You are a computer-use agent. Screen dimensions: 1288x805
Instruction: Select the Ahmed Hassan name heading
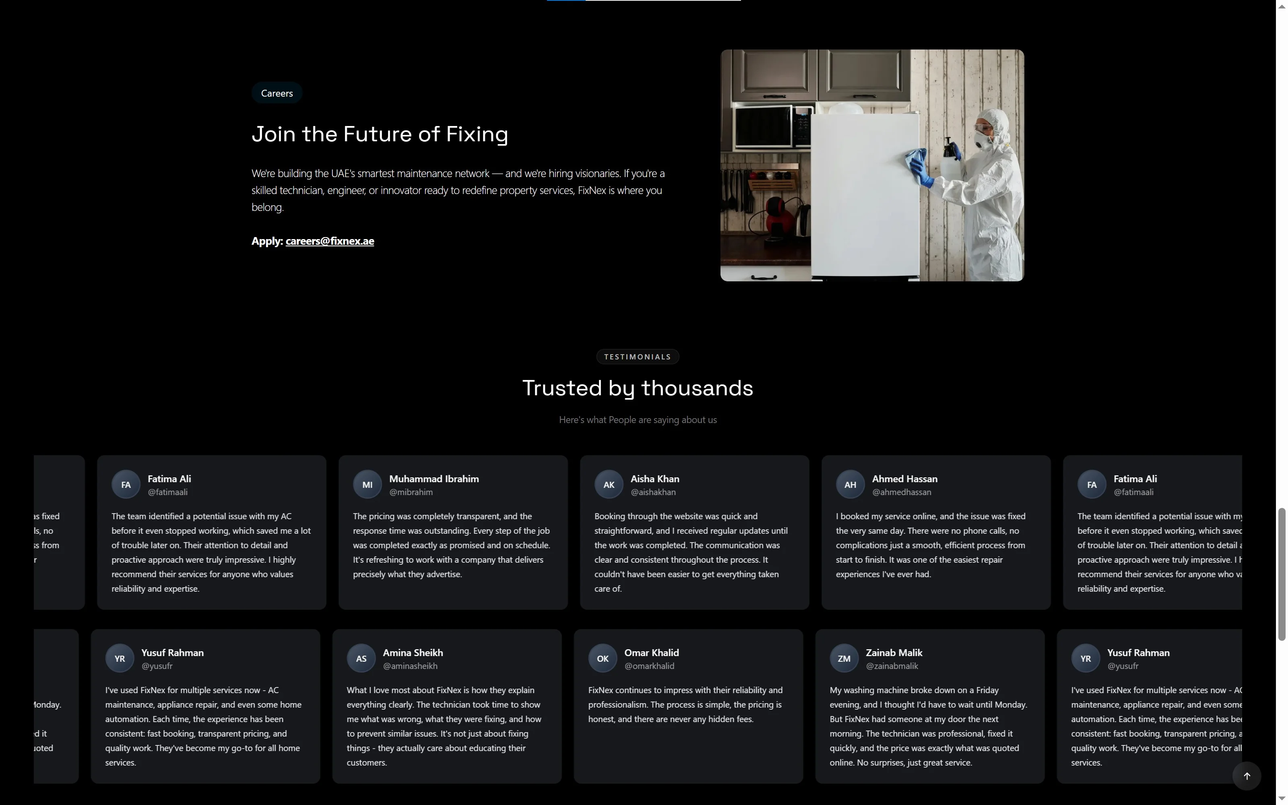(904, 479)
